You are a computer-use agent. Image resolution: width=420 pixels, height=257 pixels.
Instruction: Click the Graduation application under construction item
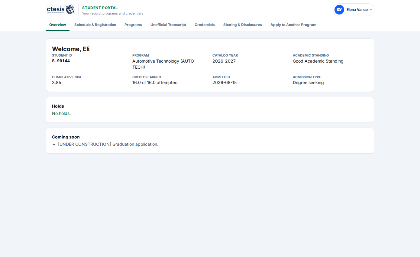(x=108, y=144)
